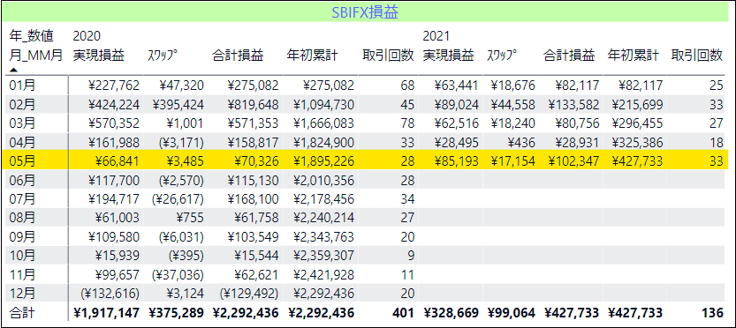The width and height of the screenshot is (736, 328).
Task: Click the SBIFX損益 title bar
Action: click(x=365, y=12)
